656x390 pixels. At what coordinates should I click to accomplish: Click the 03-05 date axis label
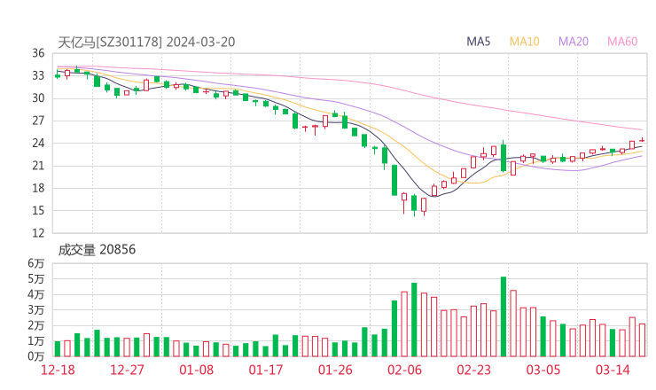(x=543, y=370)
